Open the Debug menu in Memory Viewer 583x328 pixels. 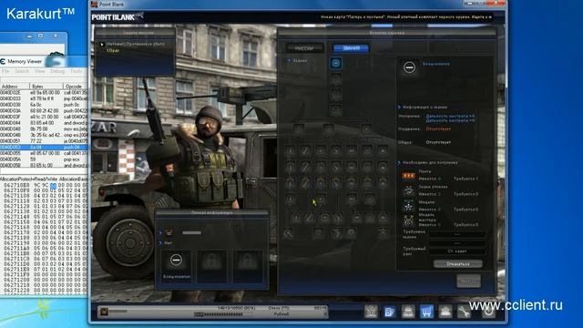pyautogui.click(x=57, y=71)
